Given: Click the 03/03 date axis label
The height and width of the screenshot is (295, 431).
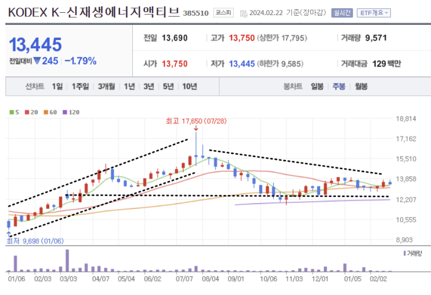Looking at the screenshot, I should click(x=68, y=279).
